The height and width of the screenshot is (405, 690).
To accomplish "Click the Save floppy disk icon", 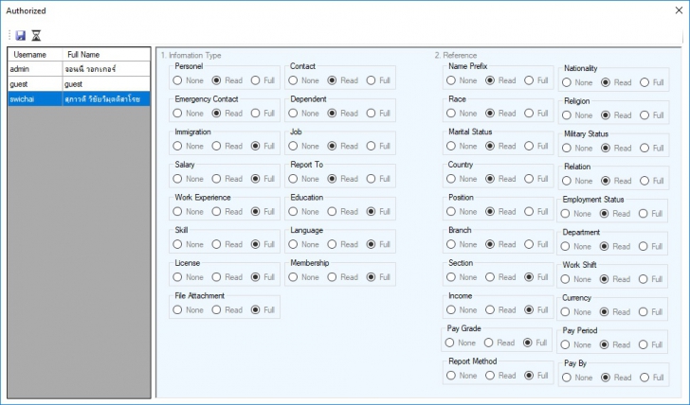I will (21, 36).
